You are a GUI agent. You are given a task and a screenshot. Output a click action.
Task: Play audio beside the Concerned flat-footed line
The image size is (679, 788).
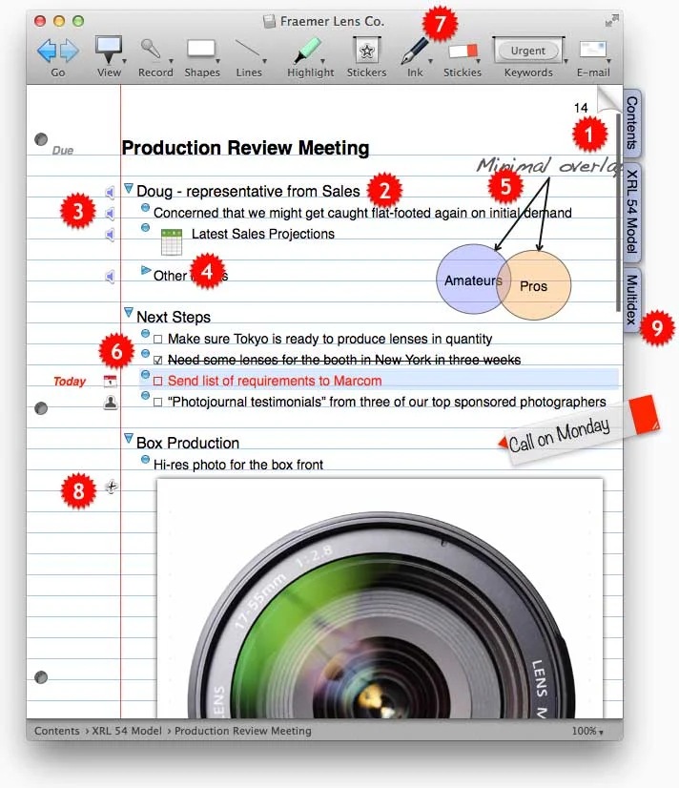coord(110,214)
